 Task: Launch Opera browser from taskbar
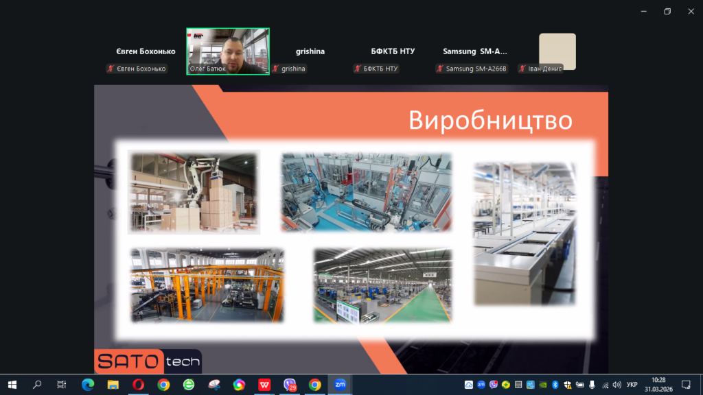coord(138,385)
